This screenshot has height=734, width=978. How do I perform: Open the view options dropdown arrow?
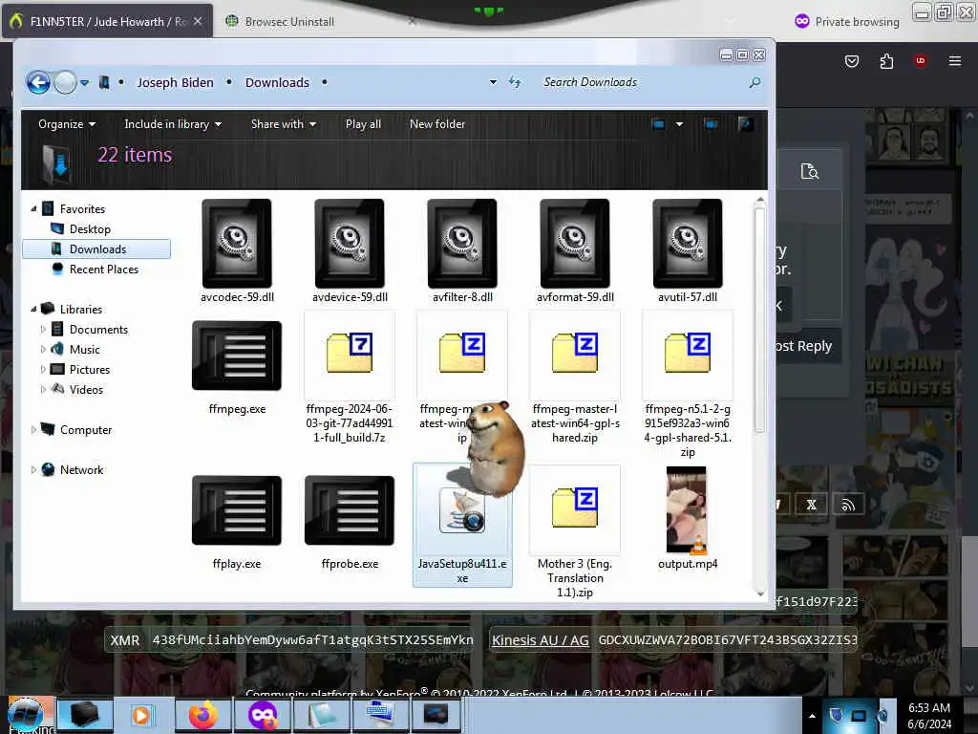pos(679,124)
